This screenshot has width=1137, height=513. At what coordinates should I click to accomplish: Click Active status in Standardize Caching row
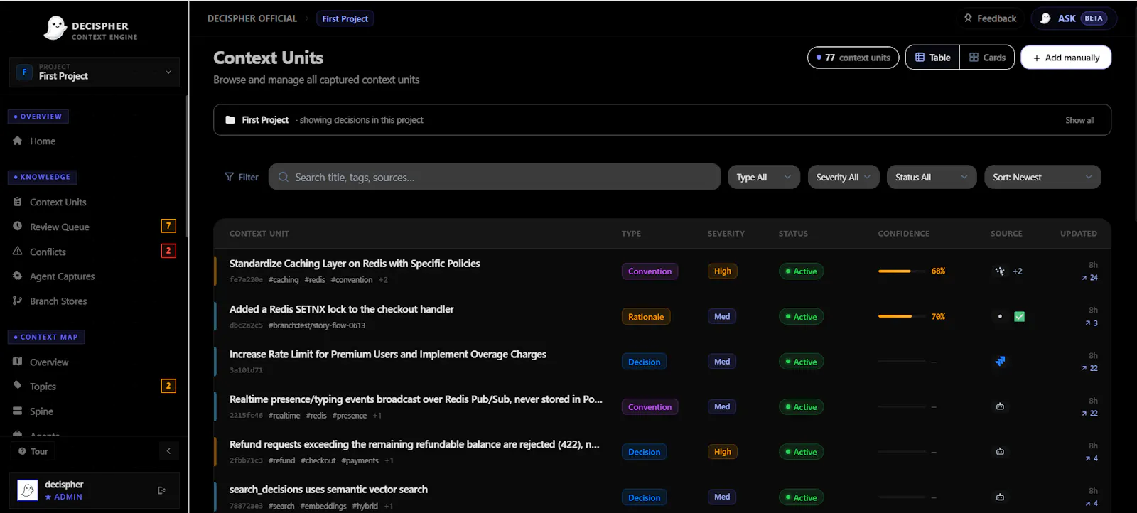tap(801, 271)
